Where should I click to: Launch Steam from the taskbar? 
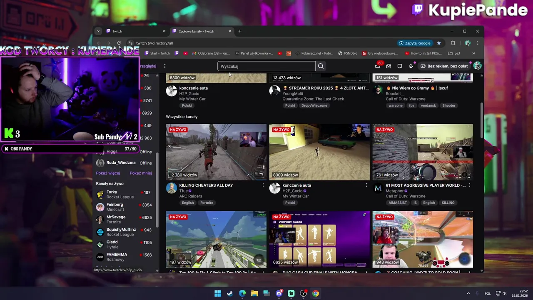[x=230, y=293]
